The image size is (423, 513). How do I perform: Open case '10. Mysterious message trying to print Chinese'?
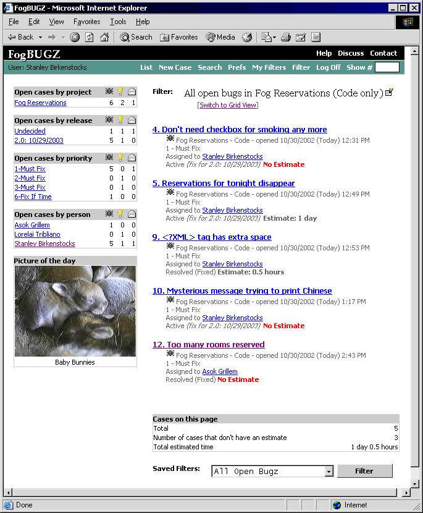point(242,291)
